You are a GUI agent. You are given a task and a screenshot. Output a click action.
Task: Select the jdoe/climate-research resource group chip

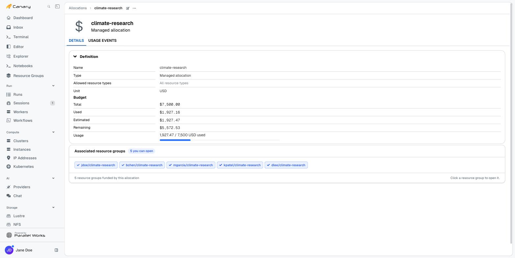[x=96, y=165]
